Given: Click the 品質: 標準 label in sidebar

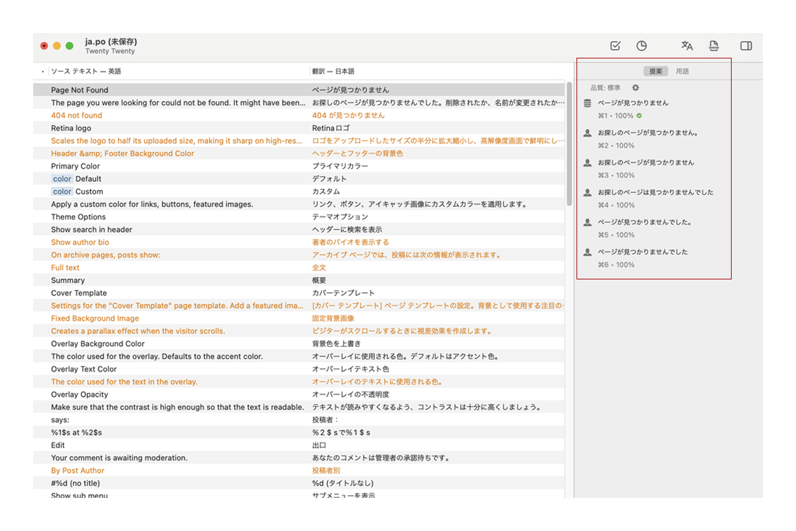Looking at the screenshot, I should [606, 88].
